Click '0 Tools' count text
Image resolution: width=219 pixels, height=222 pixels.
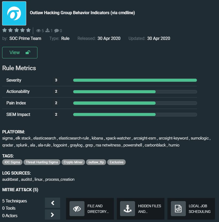[9, 208]
